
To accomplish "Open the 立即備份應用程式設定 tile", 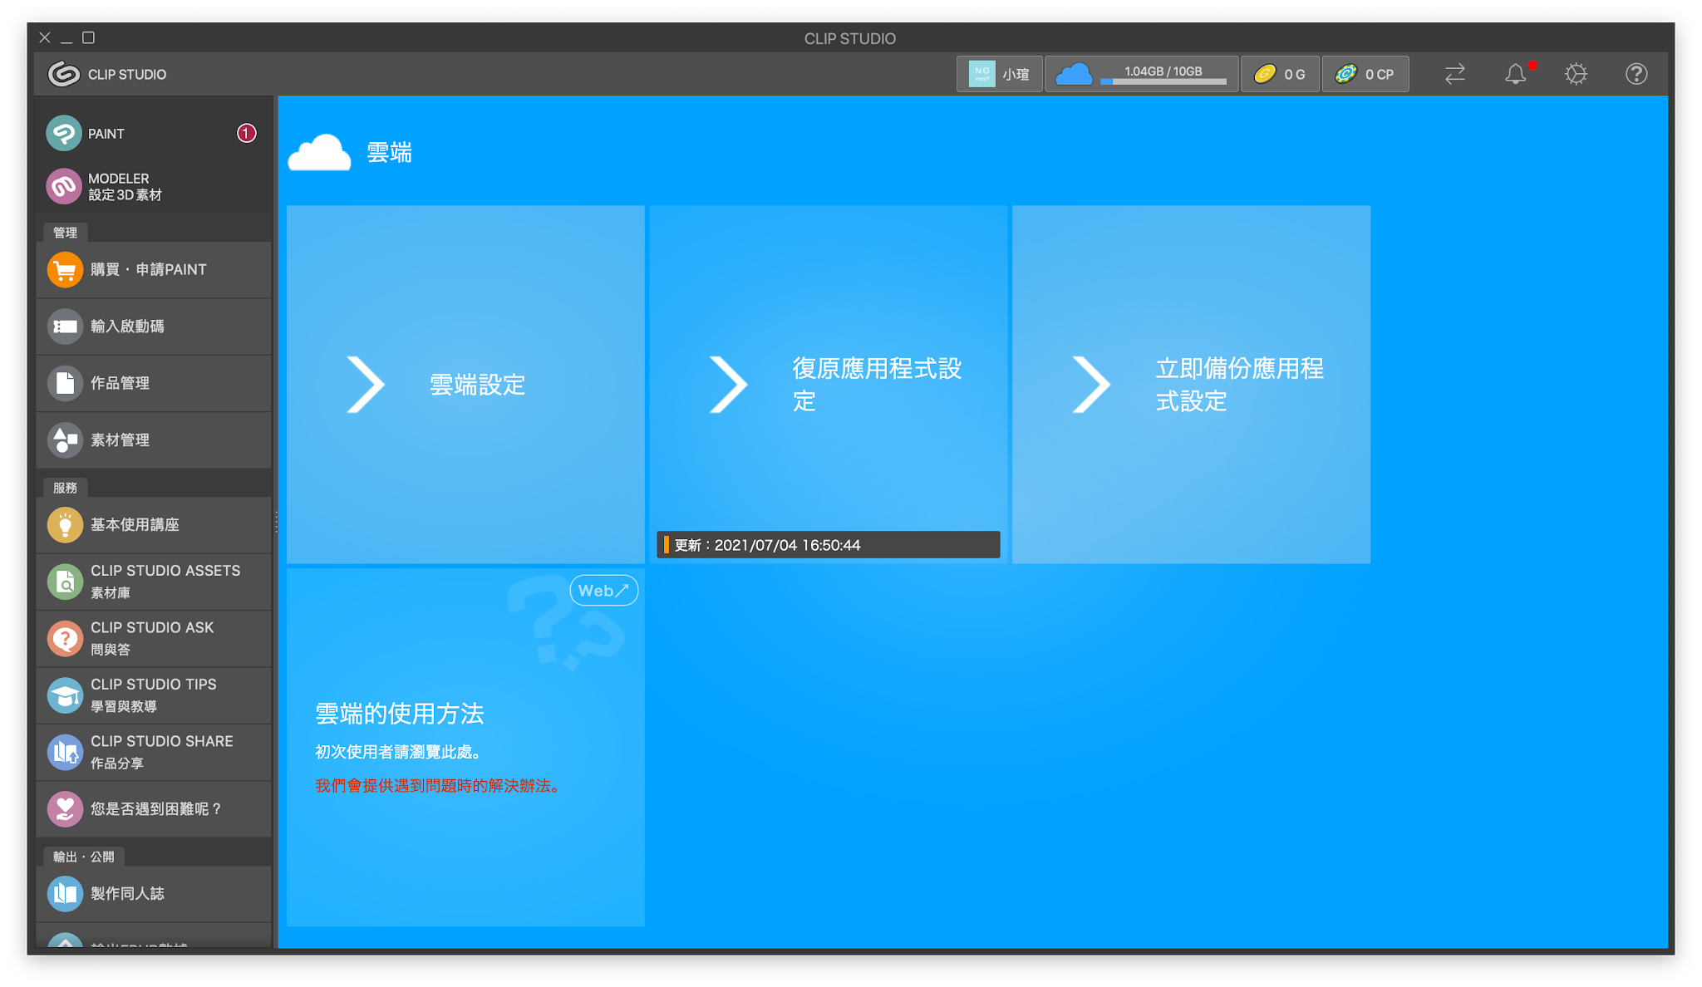I will click(1191, 384).
